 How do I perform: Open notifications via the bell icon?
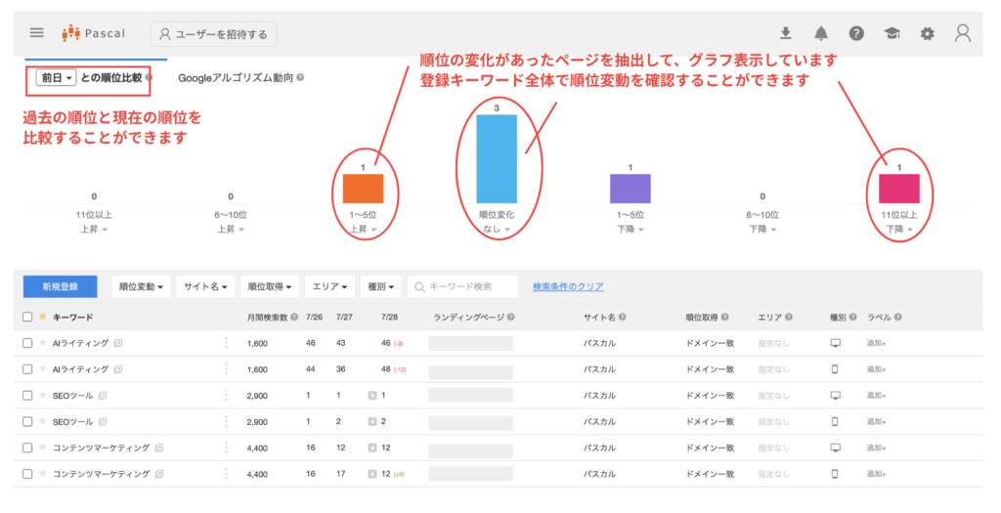coord(821,33)
